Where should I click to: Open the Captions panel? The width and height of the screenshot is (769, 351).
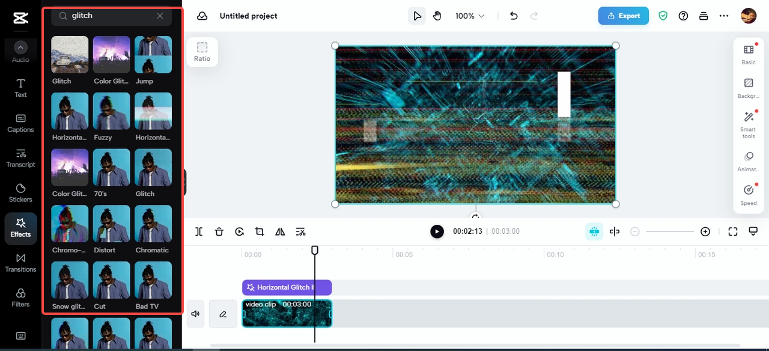[x=20, y=124]
